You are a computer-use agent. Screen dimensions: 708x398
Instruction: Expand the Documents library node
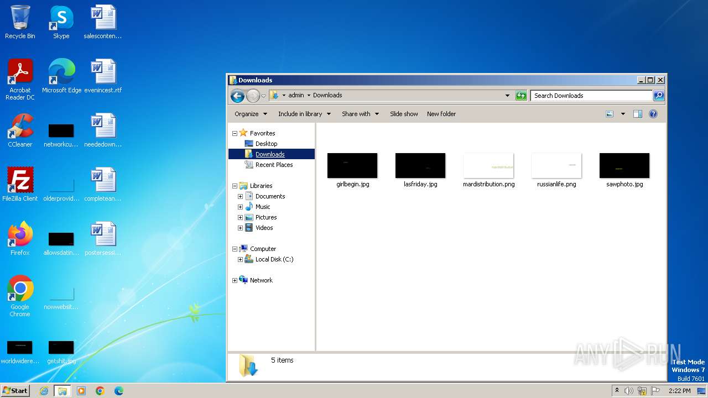pos(240,196)
